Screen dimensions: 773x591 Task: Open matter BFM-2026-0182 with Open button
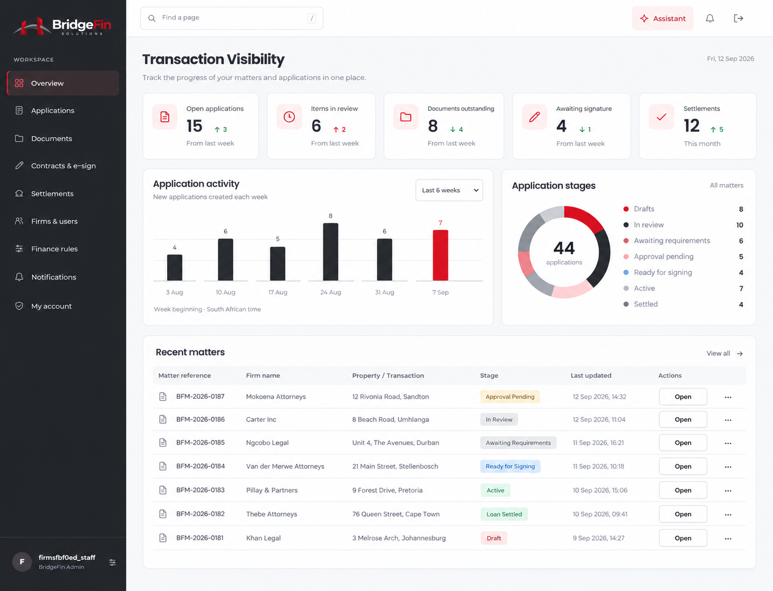point(683,514)
